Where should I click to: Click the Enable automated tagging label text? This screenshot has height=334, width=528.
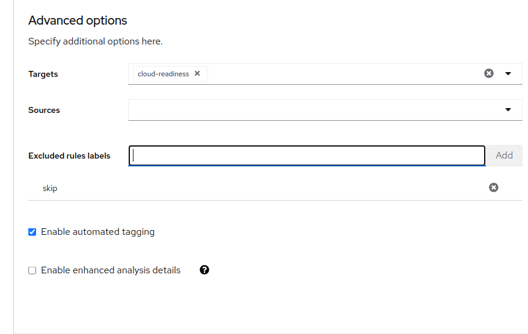tap(97, 232)
